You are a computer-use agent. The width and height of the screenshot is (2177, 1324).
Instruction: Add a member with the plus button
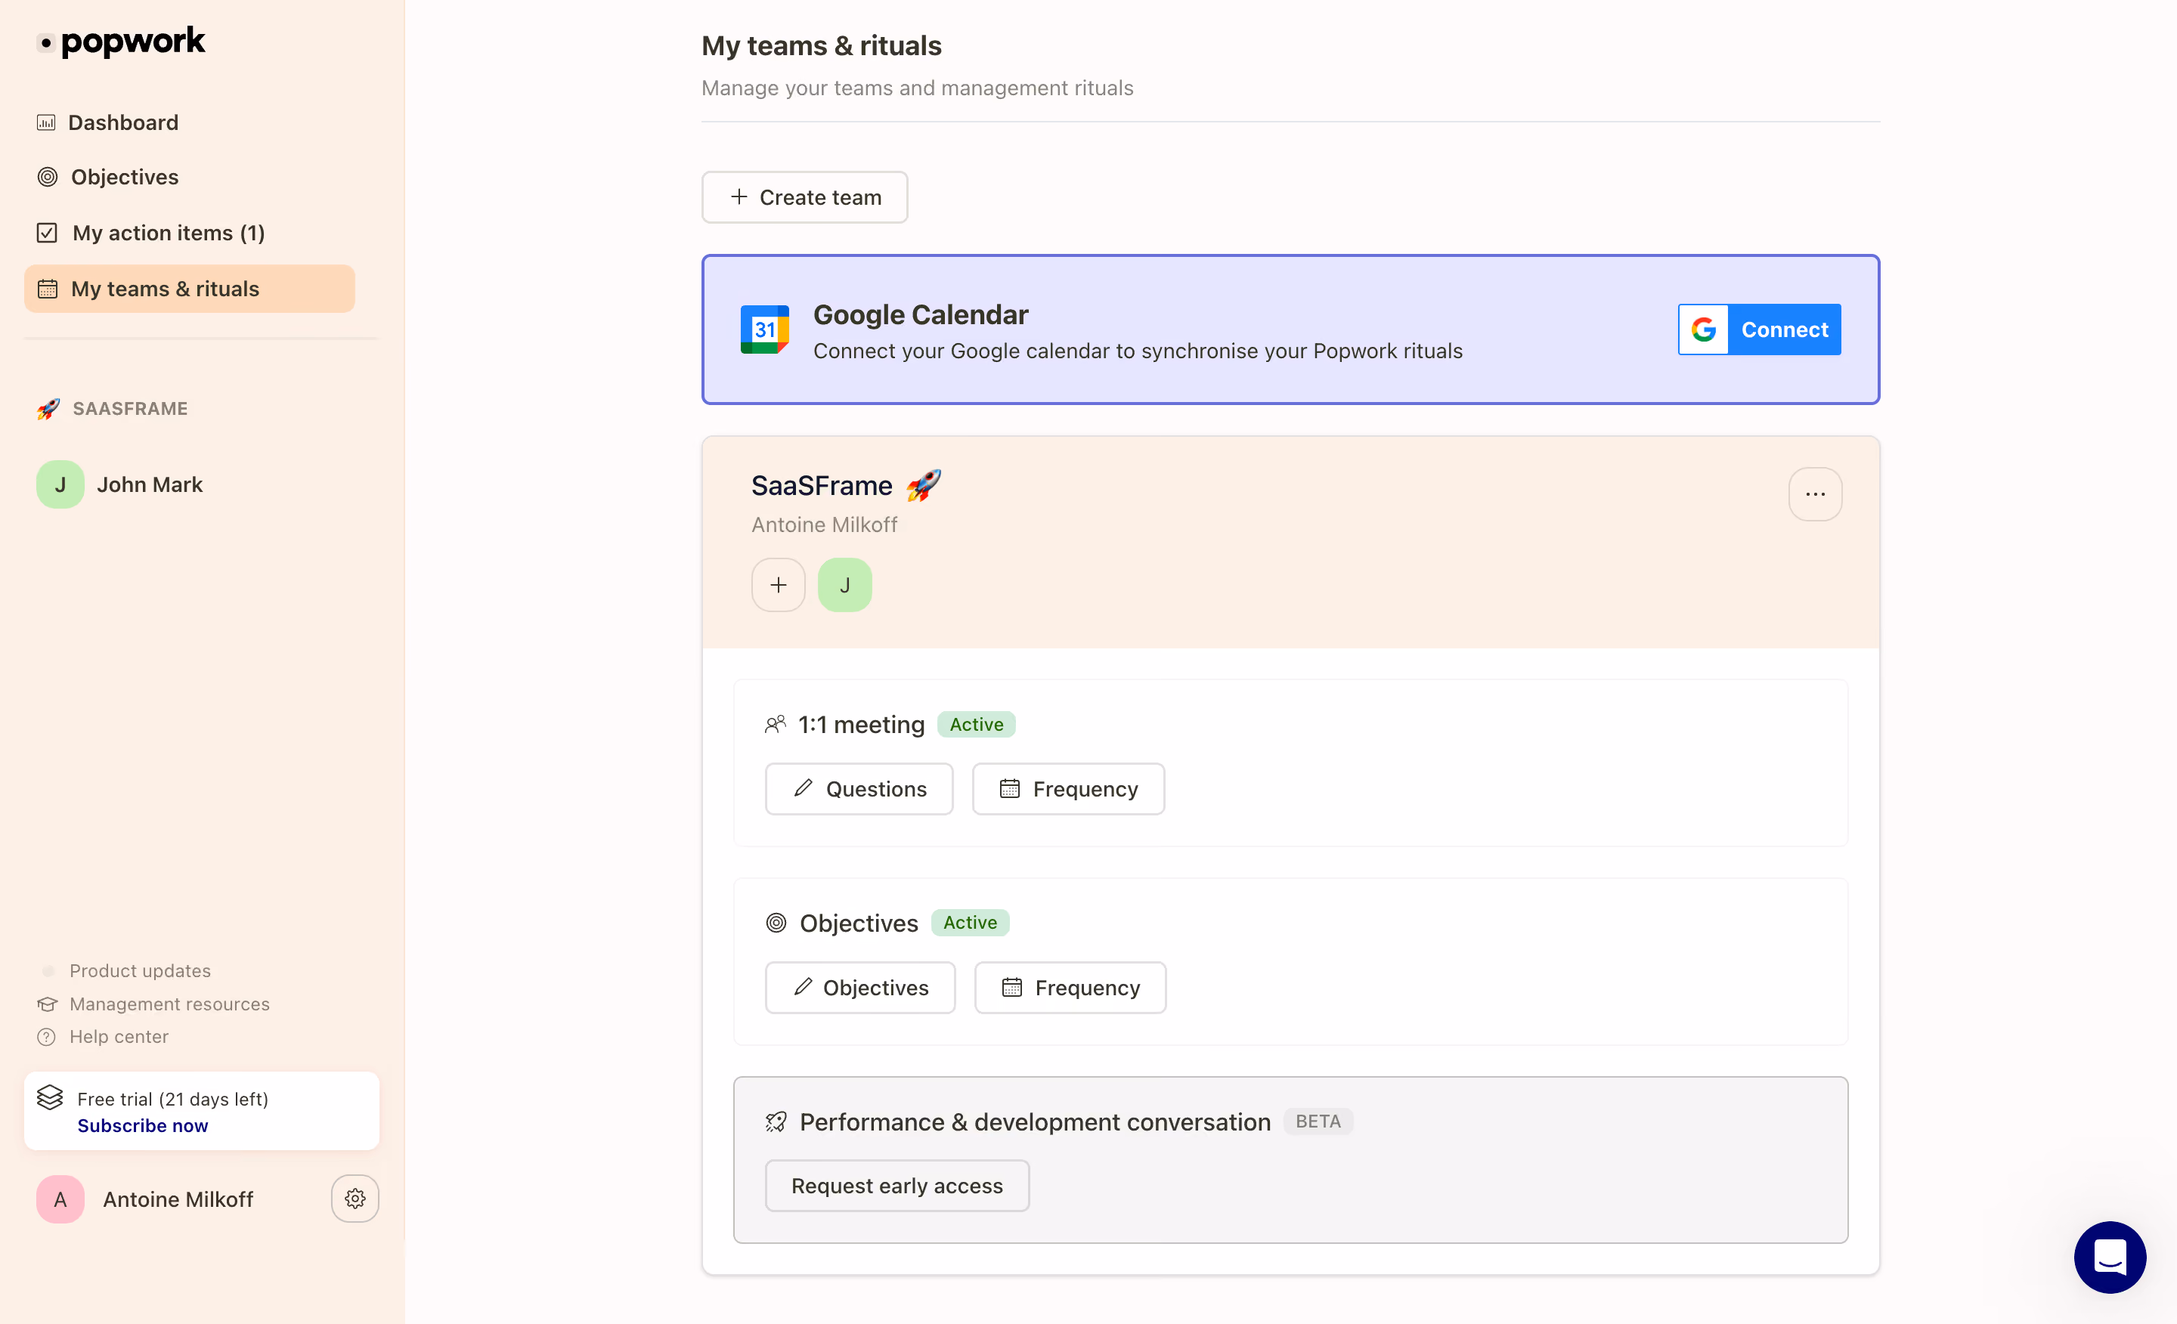[x=779, y=586]
